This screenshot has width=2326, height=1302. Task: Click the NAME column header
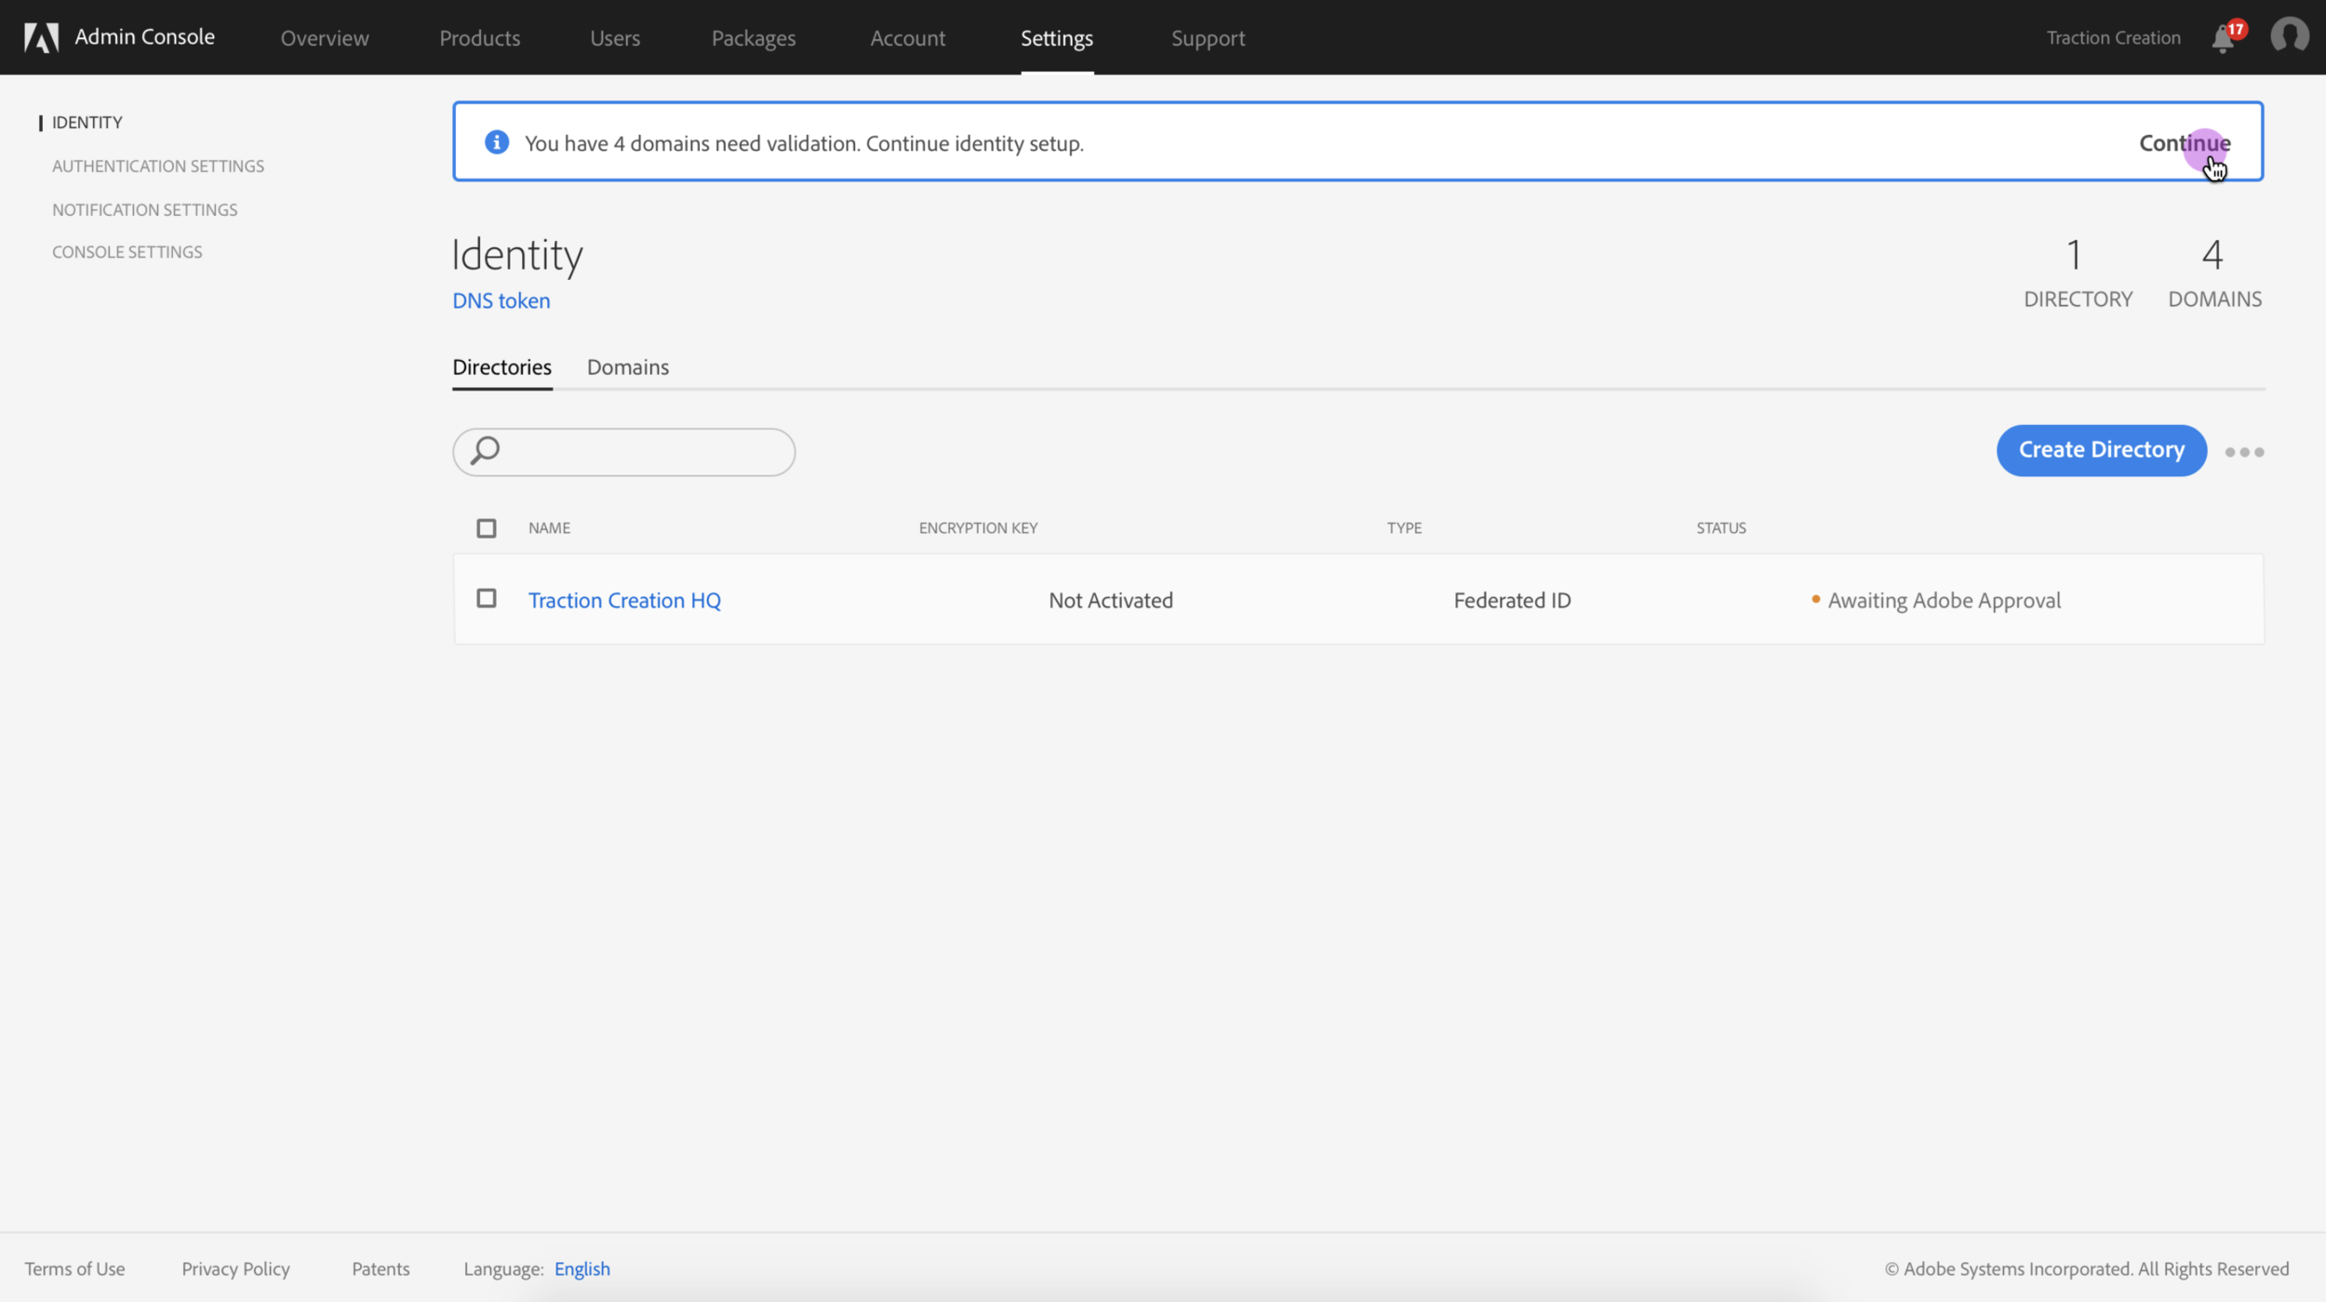[550, 527]
